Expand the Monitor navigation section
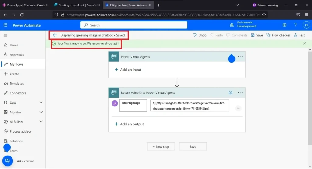The height and width of the screenshot is (169, 312). [41, 112]
